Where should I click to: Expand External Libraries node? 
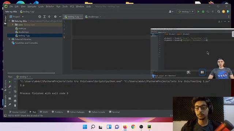10,39
